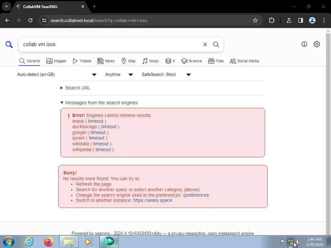Screen dimensions: 331x248
Task: Switch to the News category tab
Action: point(106,61)
